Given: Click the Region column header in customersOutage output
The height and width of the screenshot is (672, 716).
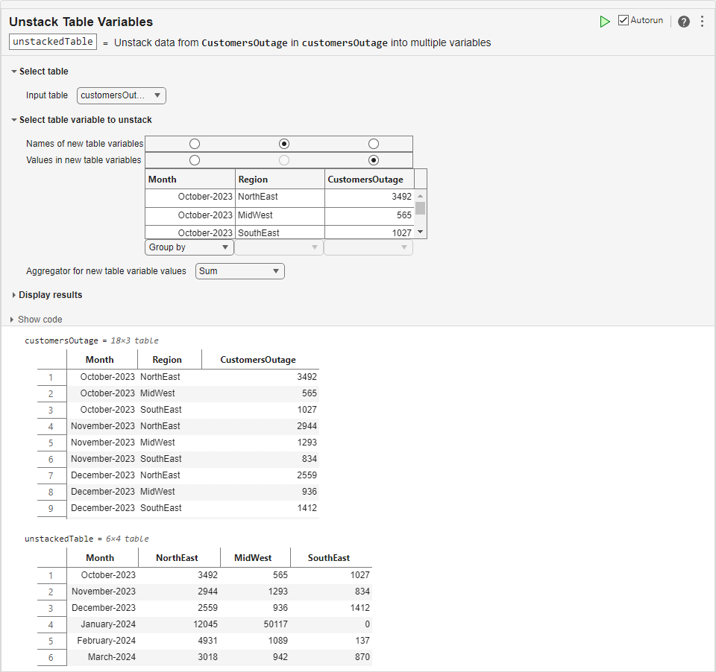Looking at the screenshot, I should click(x=167, y=360).
